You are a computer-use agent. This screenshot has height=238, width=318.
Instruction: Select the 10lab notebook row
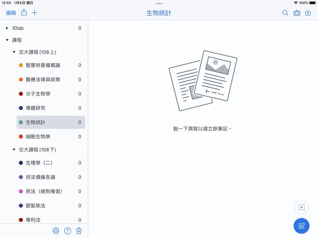[44, 28]
